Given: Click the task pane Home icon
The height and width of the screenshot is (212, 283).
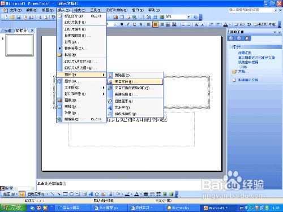Looking at the screenshot, I should [247, 38].
